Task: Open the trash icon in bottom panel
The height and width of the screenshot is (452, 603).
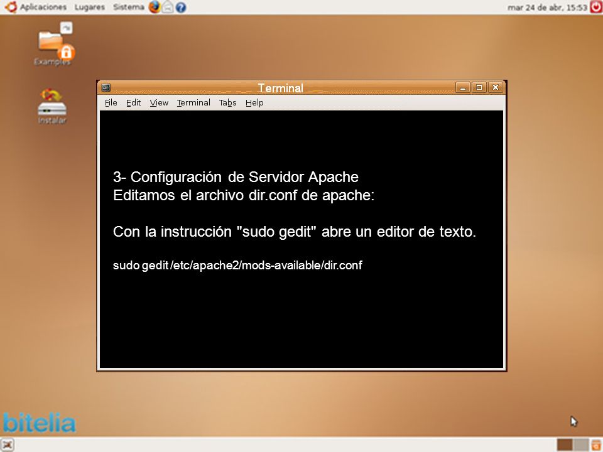Action: (597, 444)
